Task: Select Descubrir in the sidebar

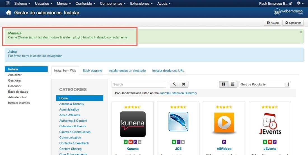Action: [x=15, y=86]
